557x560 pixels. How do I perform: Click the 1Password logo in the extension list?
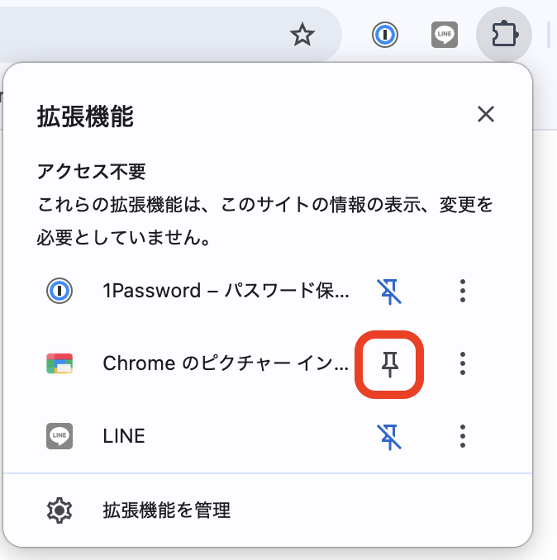point(60,291)
